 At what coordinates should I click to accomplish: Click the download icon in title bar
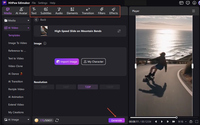(194, 3)
